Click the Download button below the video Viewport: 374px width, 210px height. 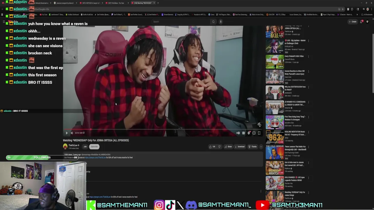click(239, 147)
